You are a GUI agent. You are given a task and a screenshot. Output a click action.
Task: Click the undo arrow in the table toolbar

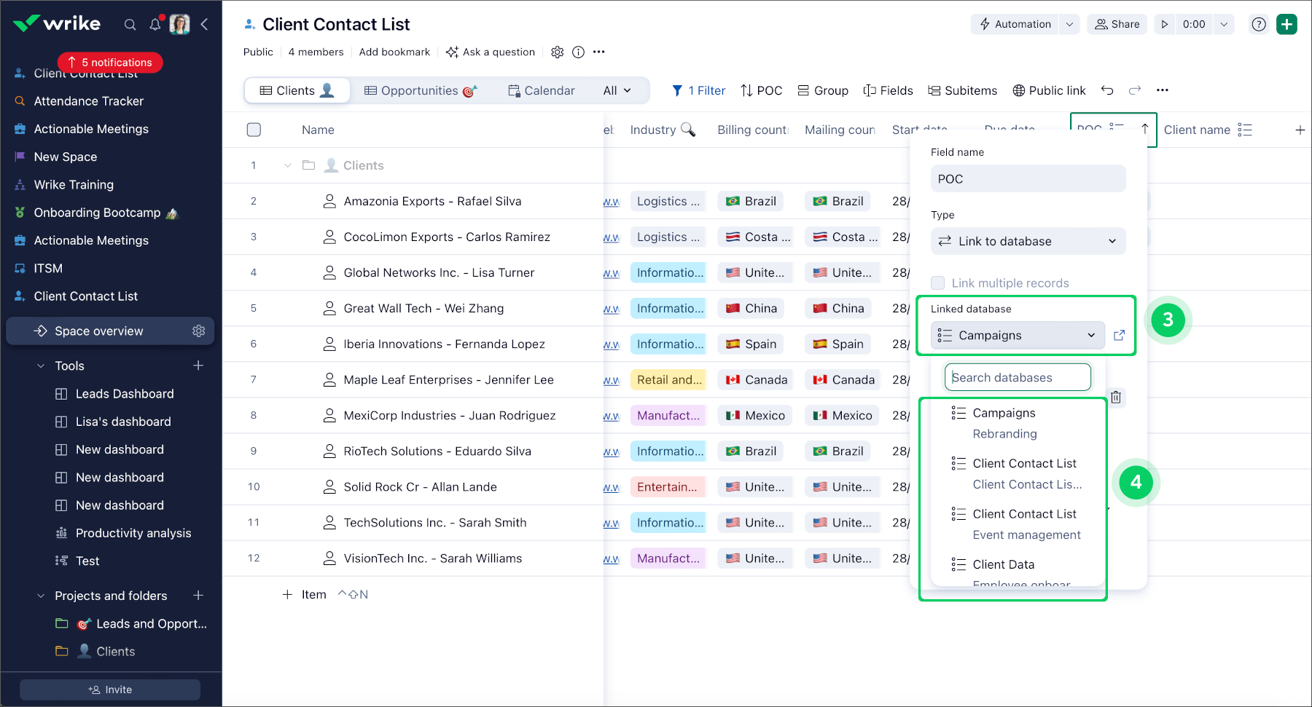[1107, 90]
